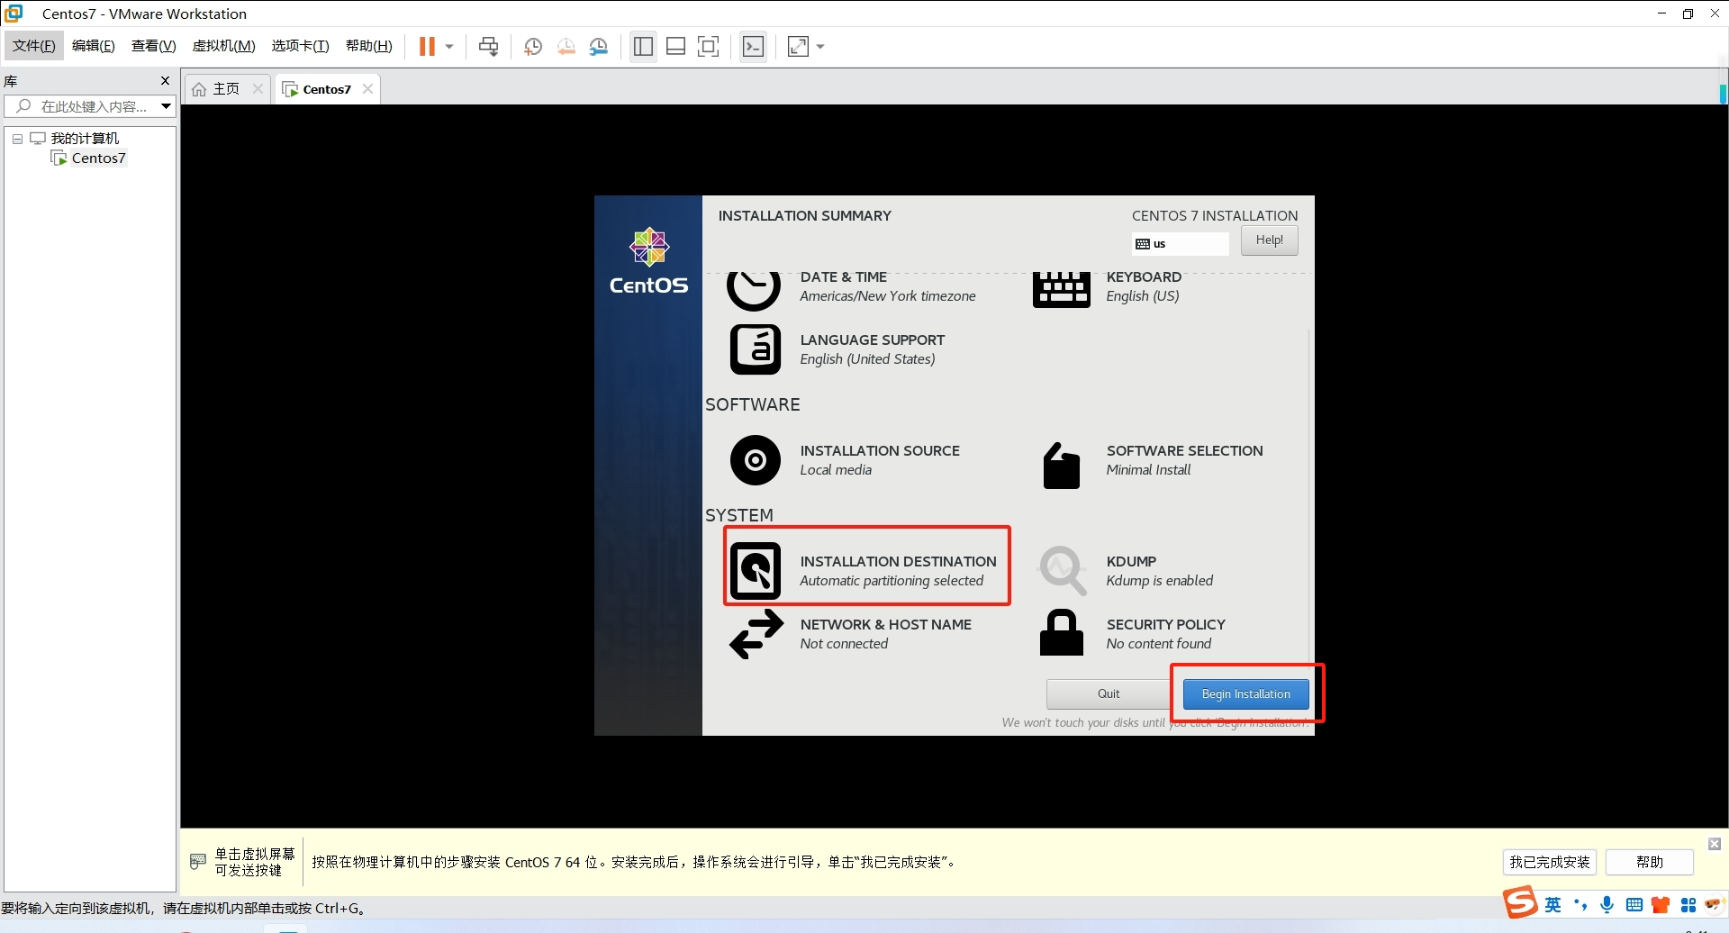
Task: Collapse the 我的计算机 tree node
Action: pos(17,139)
